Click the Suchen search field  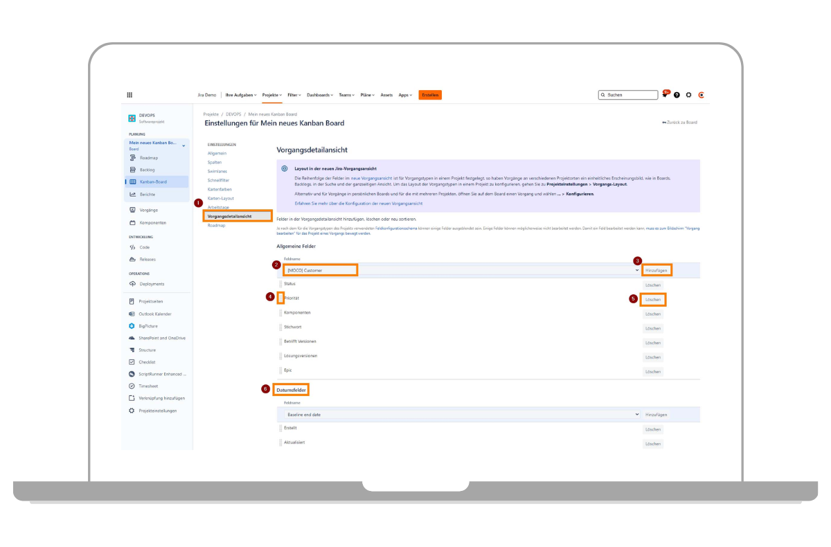point(629,95)
